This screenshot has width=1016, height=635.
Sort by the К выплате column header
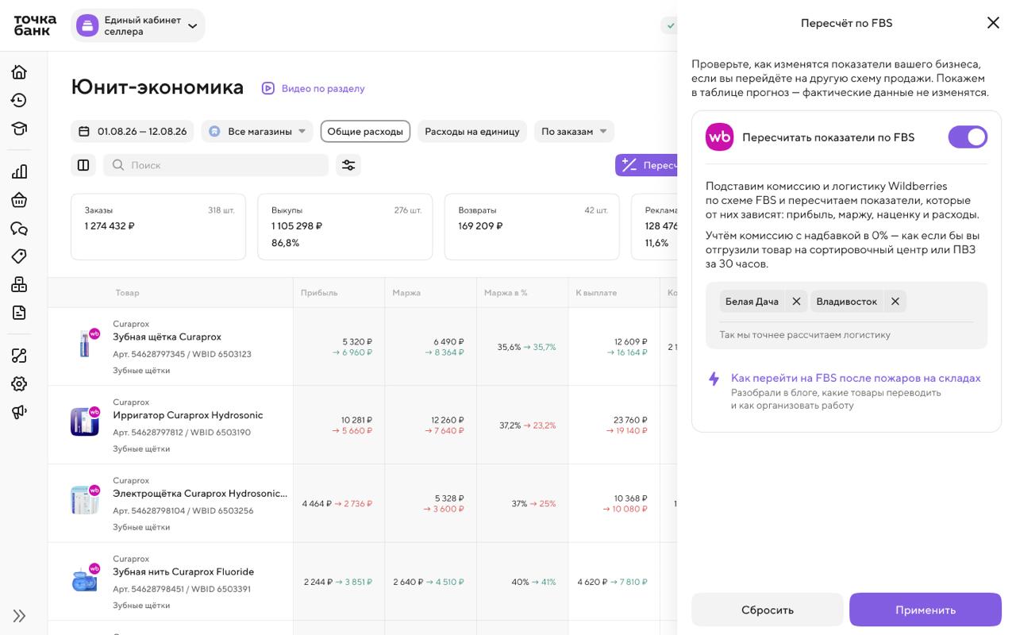tap(596, 293)
